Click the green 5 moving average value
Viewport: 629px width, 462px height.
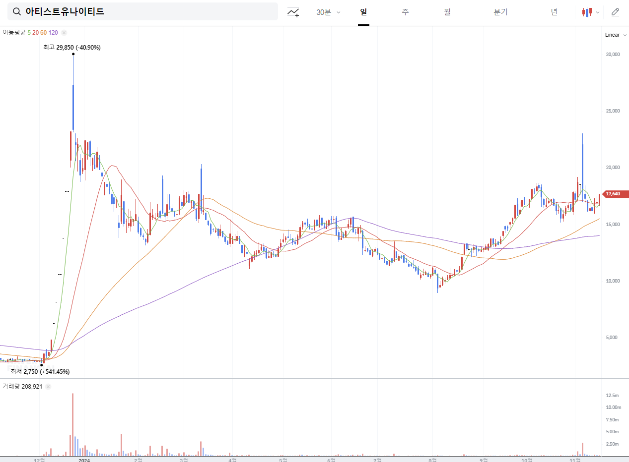(x=29, y=33)
